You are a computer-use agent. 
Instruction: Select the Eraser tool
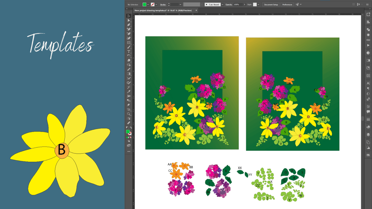pos(129,60)
